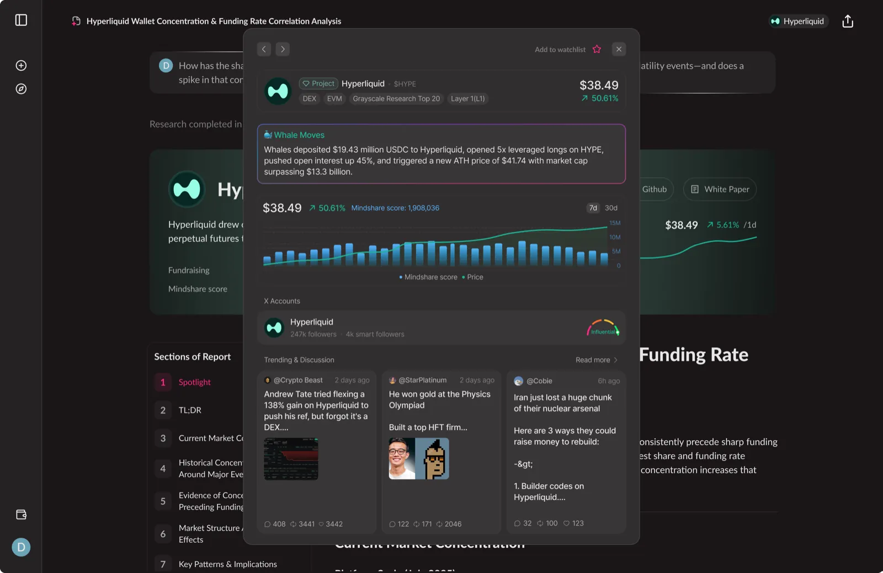Image resolution: width=883 pixels, height=573 pixels.
Task: Click @Cobie author name
Action: (539, 381)
